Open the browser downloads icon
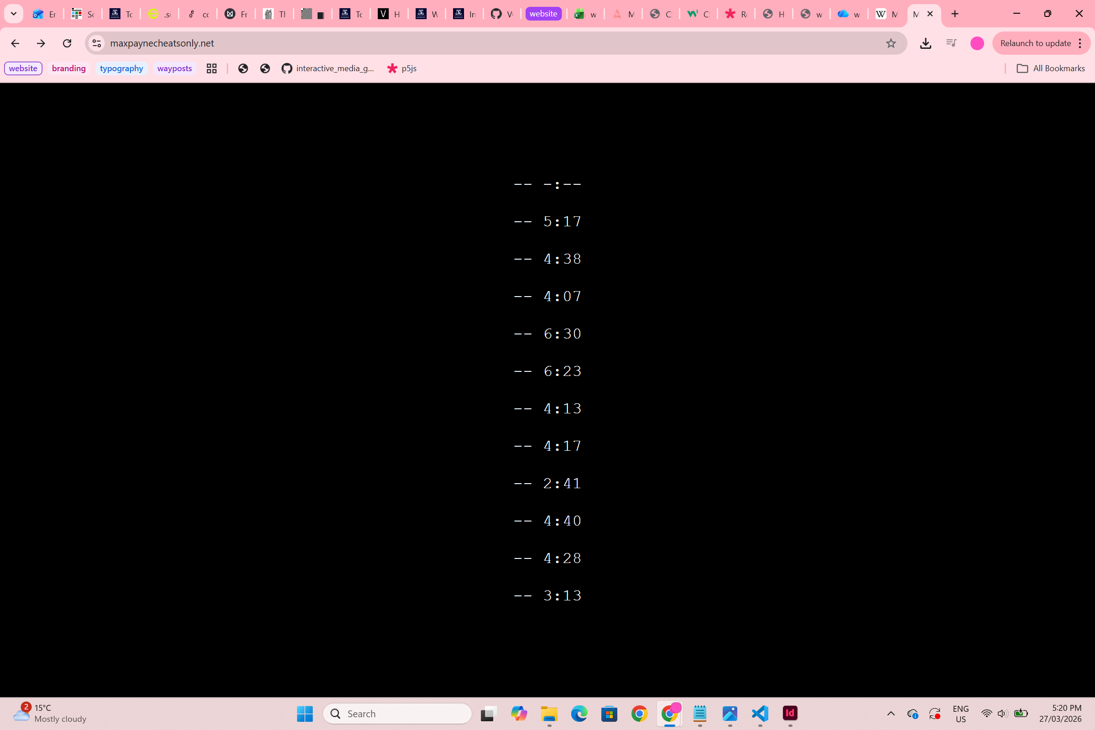The width and height of the screenshot is (1095, 730). coord(926,43)
